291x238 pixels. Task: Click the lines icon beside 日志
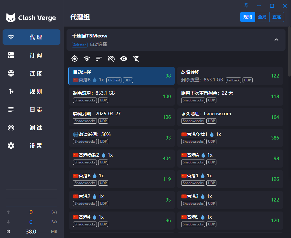point(11,109)
